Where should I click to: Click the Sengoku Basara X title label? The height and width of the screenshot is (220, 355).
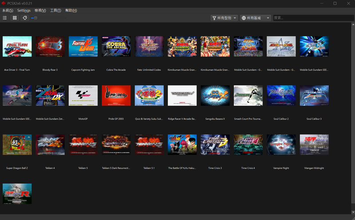point(215,119)
